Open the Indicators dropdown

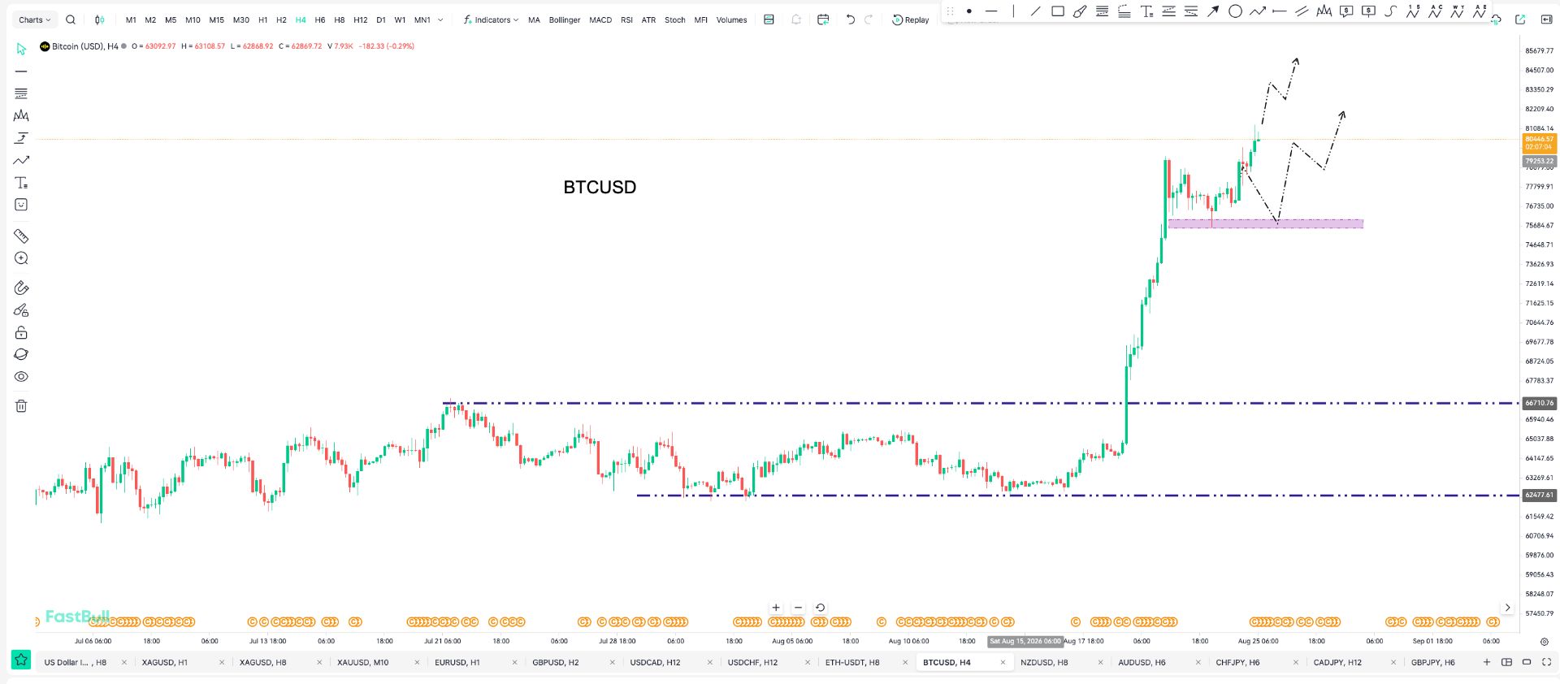click(x=491, y=19)
